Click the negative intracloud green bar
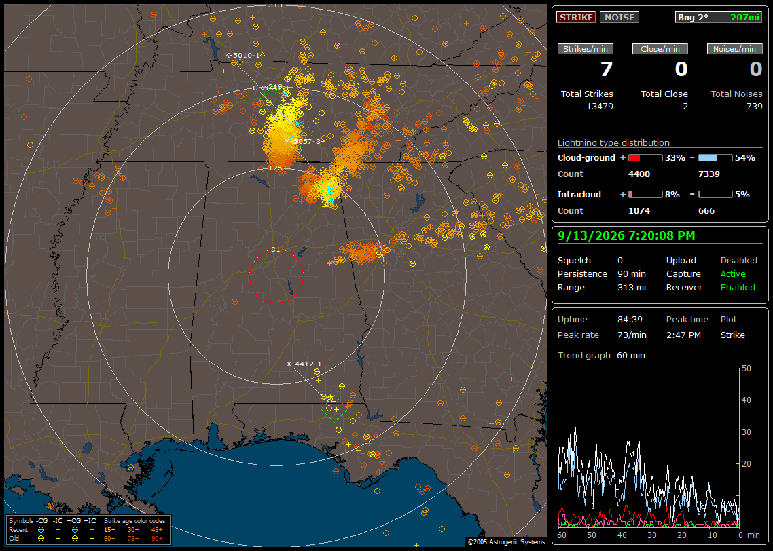This screenshot has width=773, height=551. [715, 195]
